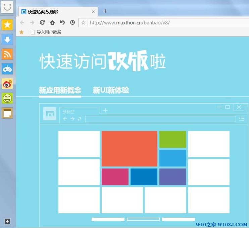
Task: Click the mockup refresh icon
Action: click(x=80, y=119)
